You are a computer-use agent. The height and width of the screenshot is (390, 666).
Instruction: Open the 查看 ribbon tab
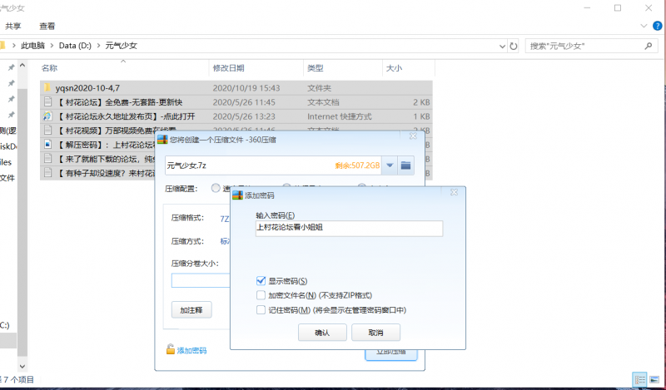tap(47, 26)
